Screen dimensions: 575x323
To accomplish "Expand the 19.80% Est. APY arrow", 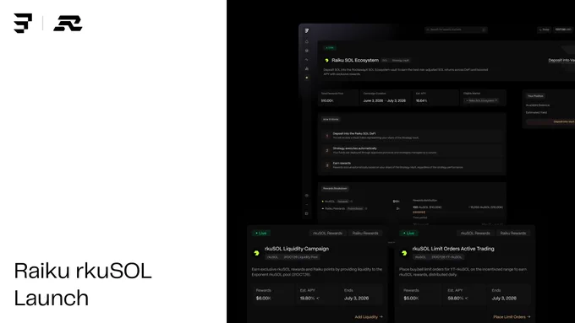I will [318, 299].
